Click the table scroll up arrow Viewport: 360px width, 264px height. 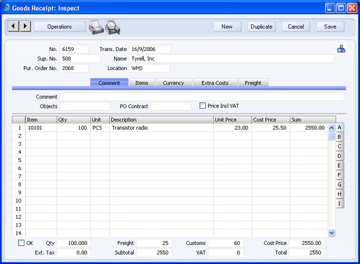tap(331, 128)
